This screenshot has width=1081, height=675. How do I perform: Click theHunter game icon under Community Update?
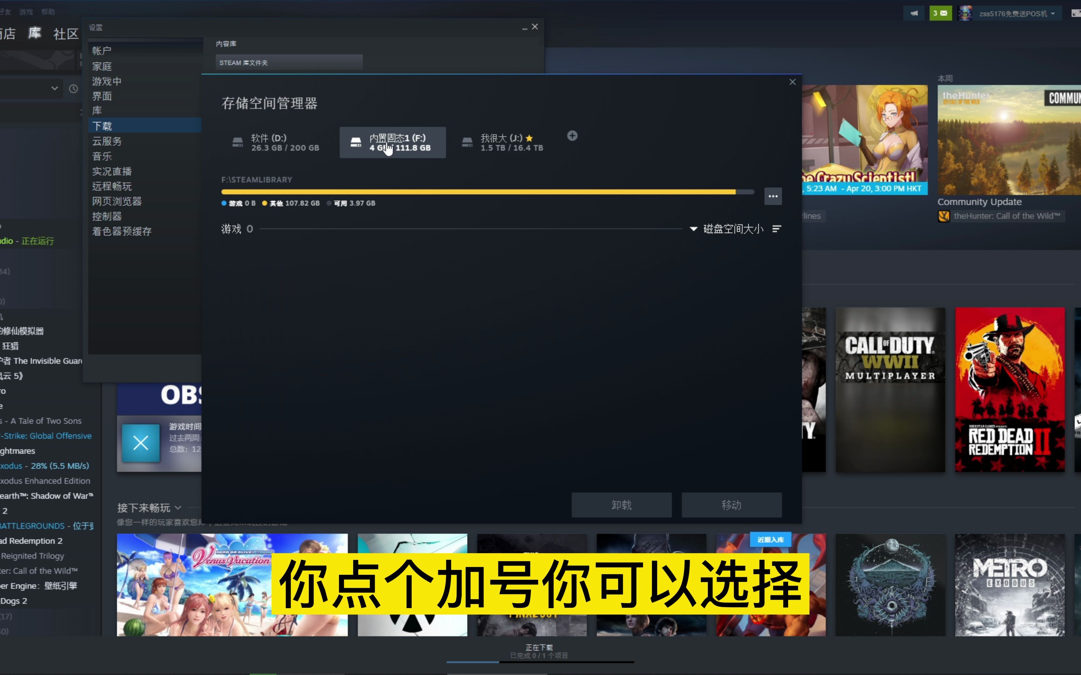click(944, 216)
